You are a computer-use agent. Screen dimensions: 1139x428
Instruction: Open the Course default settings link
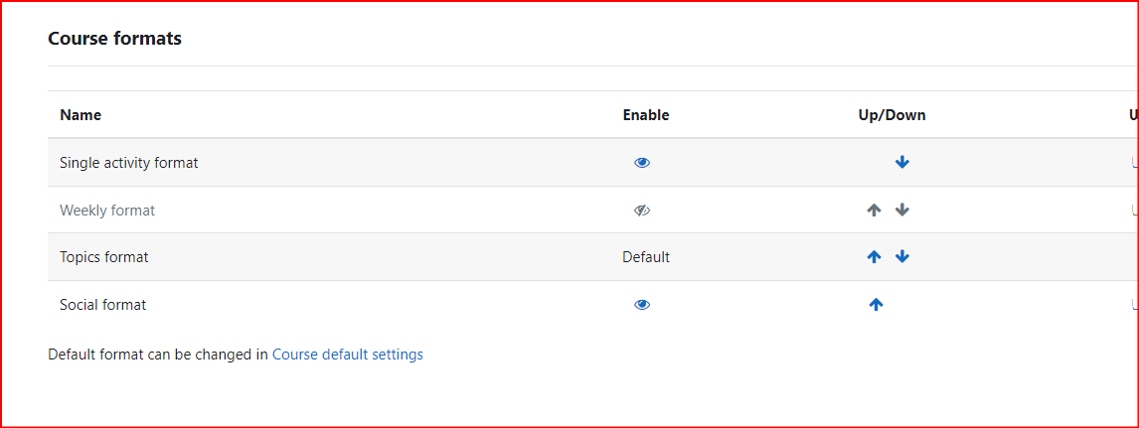[347, 355]
